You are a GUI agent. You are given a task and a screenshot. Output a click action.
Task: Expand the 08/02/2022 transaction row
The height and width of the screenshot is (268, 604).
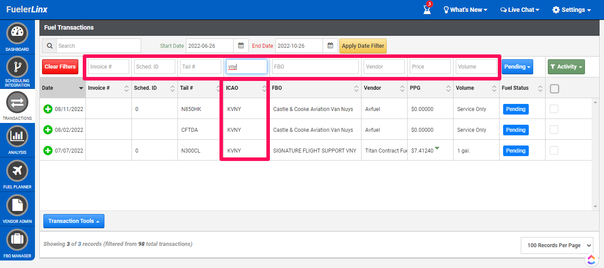pos(48,130)
